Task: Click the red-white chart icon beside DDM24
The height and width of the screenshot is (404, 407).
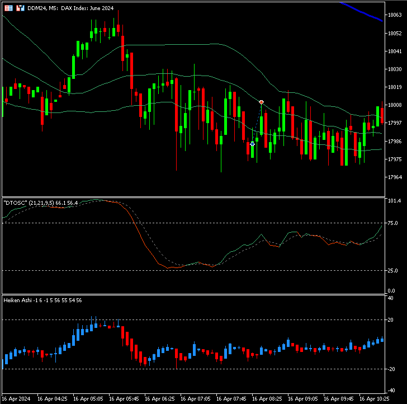Action: click(20, 8)
